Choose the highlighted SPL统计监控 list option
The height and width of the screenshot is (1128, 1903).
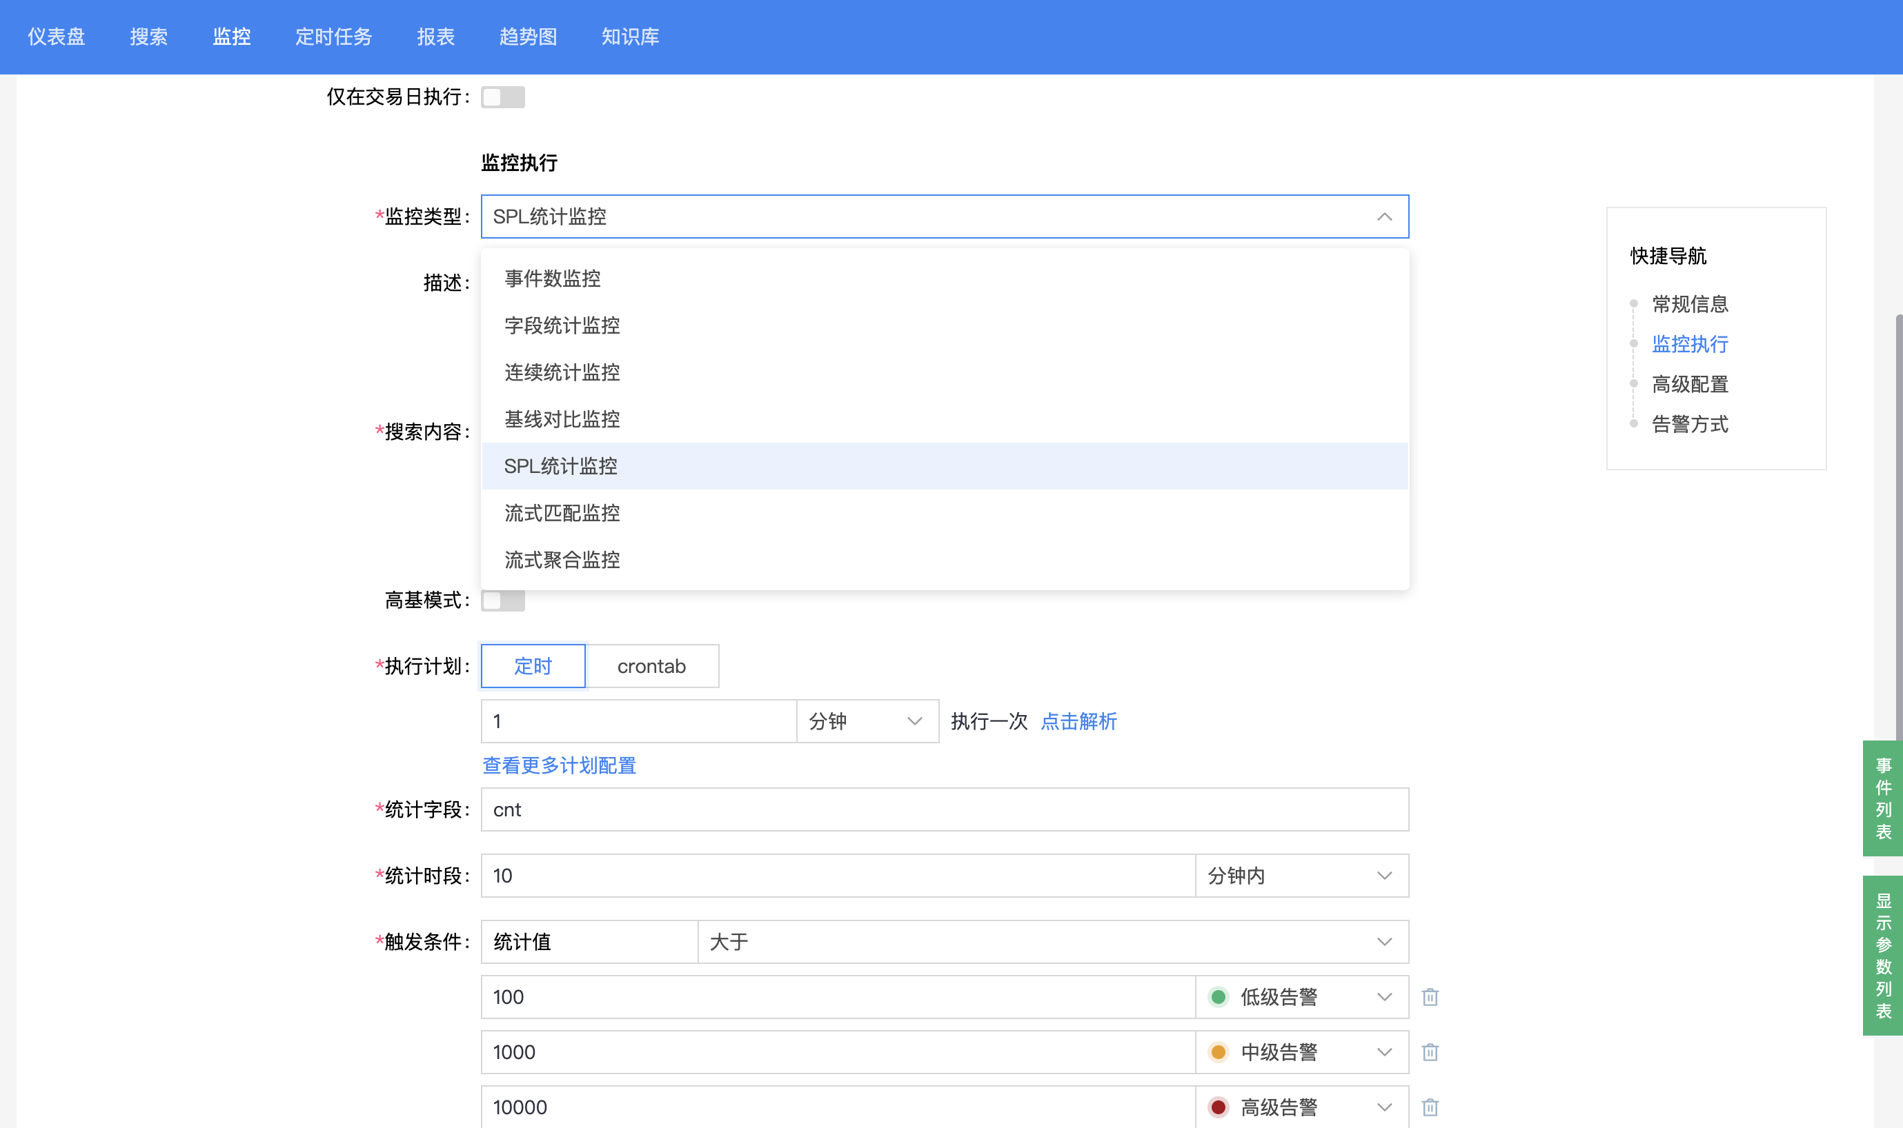point(945,466)
